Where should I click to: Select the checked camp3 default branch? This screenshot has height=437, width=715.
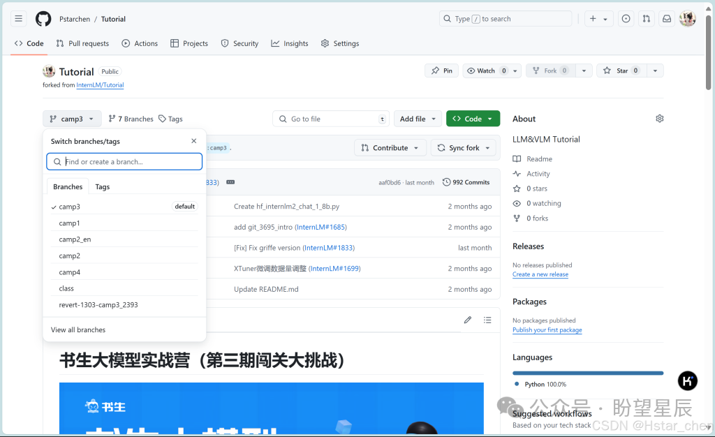(x=124, y=207)
